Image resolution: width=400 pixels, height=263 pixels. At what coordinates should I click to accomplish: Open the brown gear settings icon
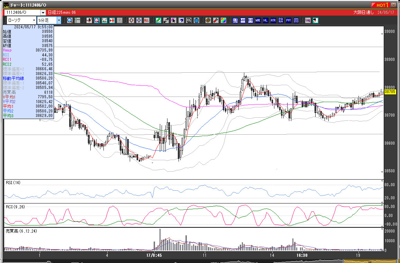(208, 20)
